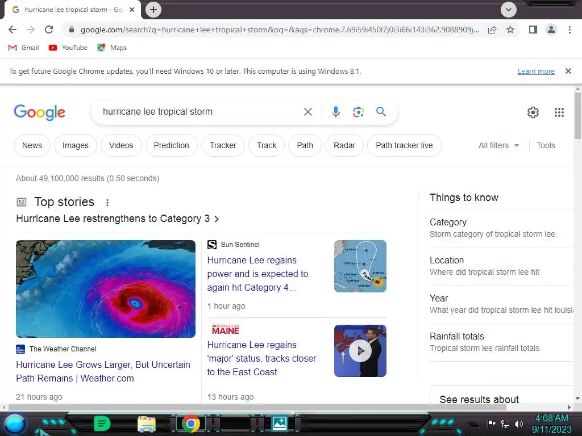
Task: Go back using the browser back arrow
Action: point(13,30)
